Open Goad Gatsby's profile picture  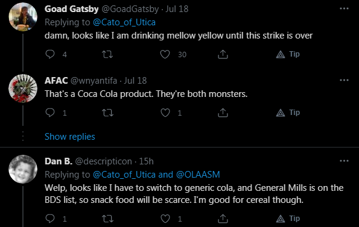23,17
